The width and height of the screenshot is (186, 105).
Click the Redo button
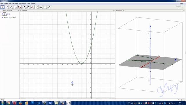(x=183, y=6)
